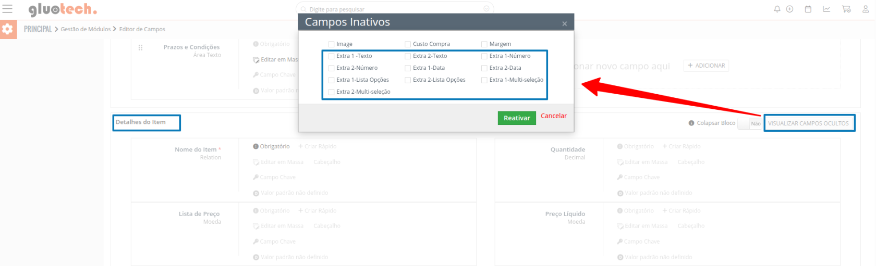Screen dimensions: 876x266
Task: Check the Image field checkbox
Action: click(x=331, y=44)
